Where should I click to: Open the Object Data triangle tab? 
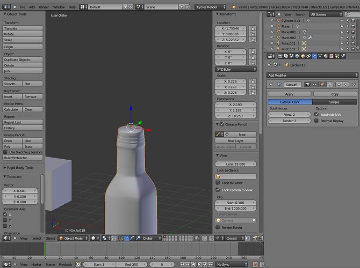point(320,56)
